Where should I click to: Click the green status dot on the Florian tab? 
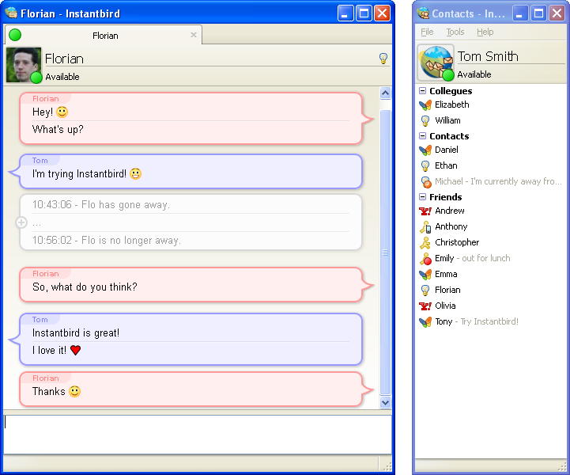(15, 35)
